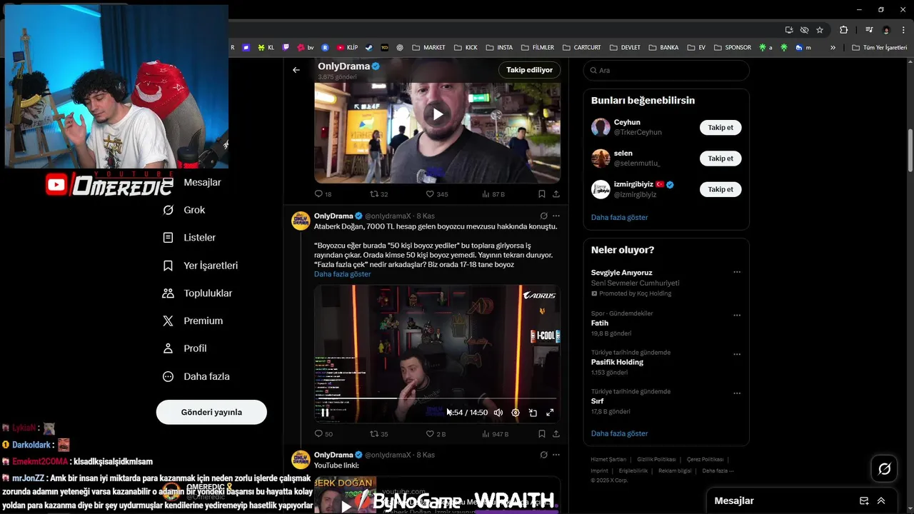
Task: Open Topluluklar in the left navigation
Action: pos(198,293)
